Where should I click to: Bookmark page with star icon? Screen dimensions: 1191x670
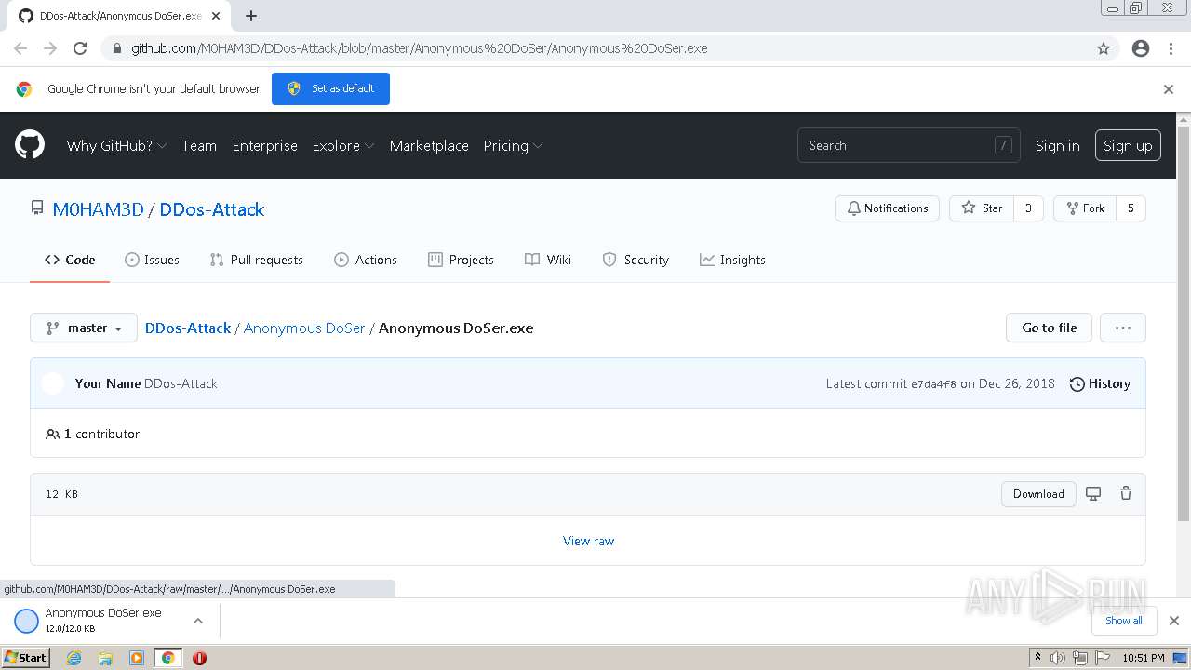click(1104, 48)
